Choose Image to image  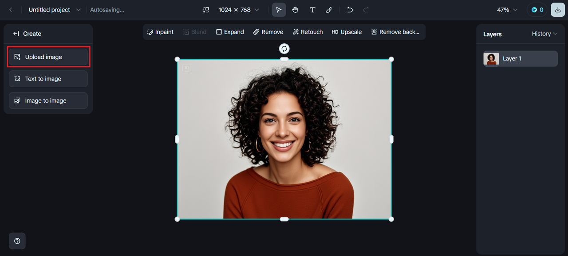click(x=48, y=101)
